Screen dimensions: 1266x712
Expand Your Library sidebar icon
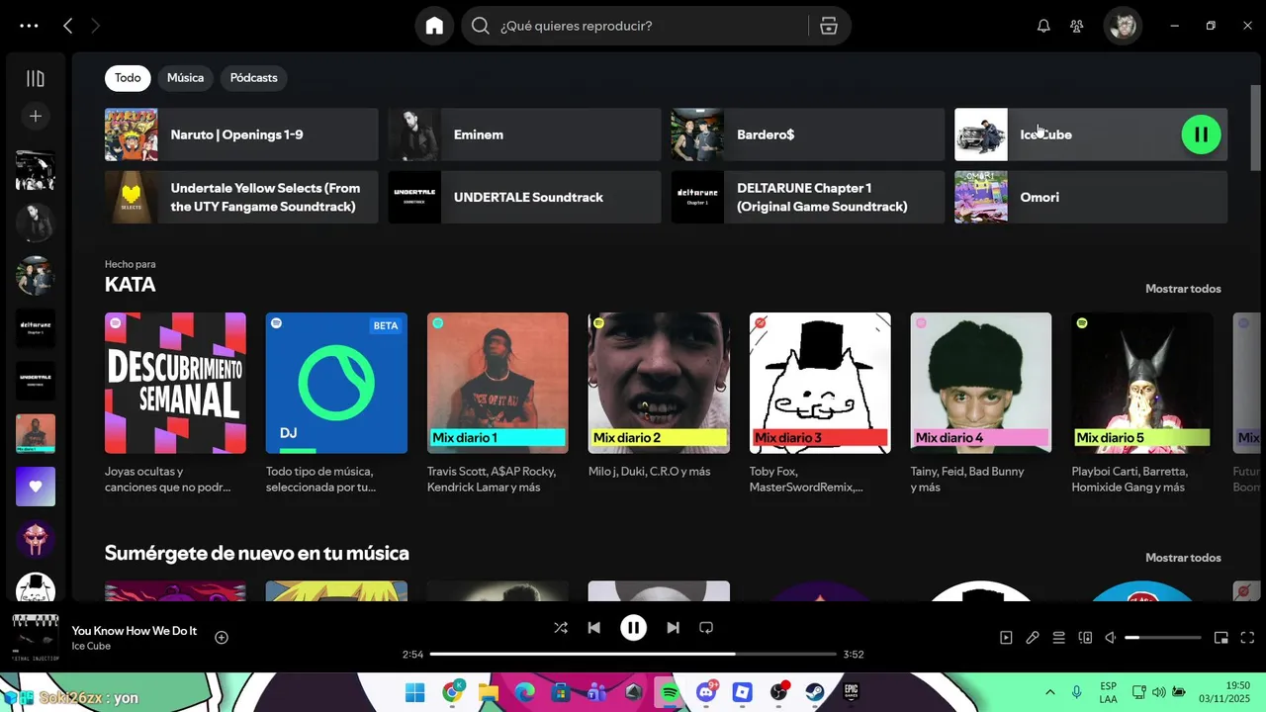pyautogui.click(x=36, y=78)
